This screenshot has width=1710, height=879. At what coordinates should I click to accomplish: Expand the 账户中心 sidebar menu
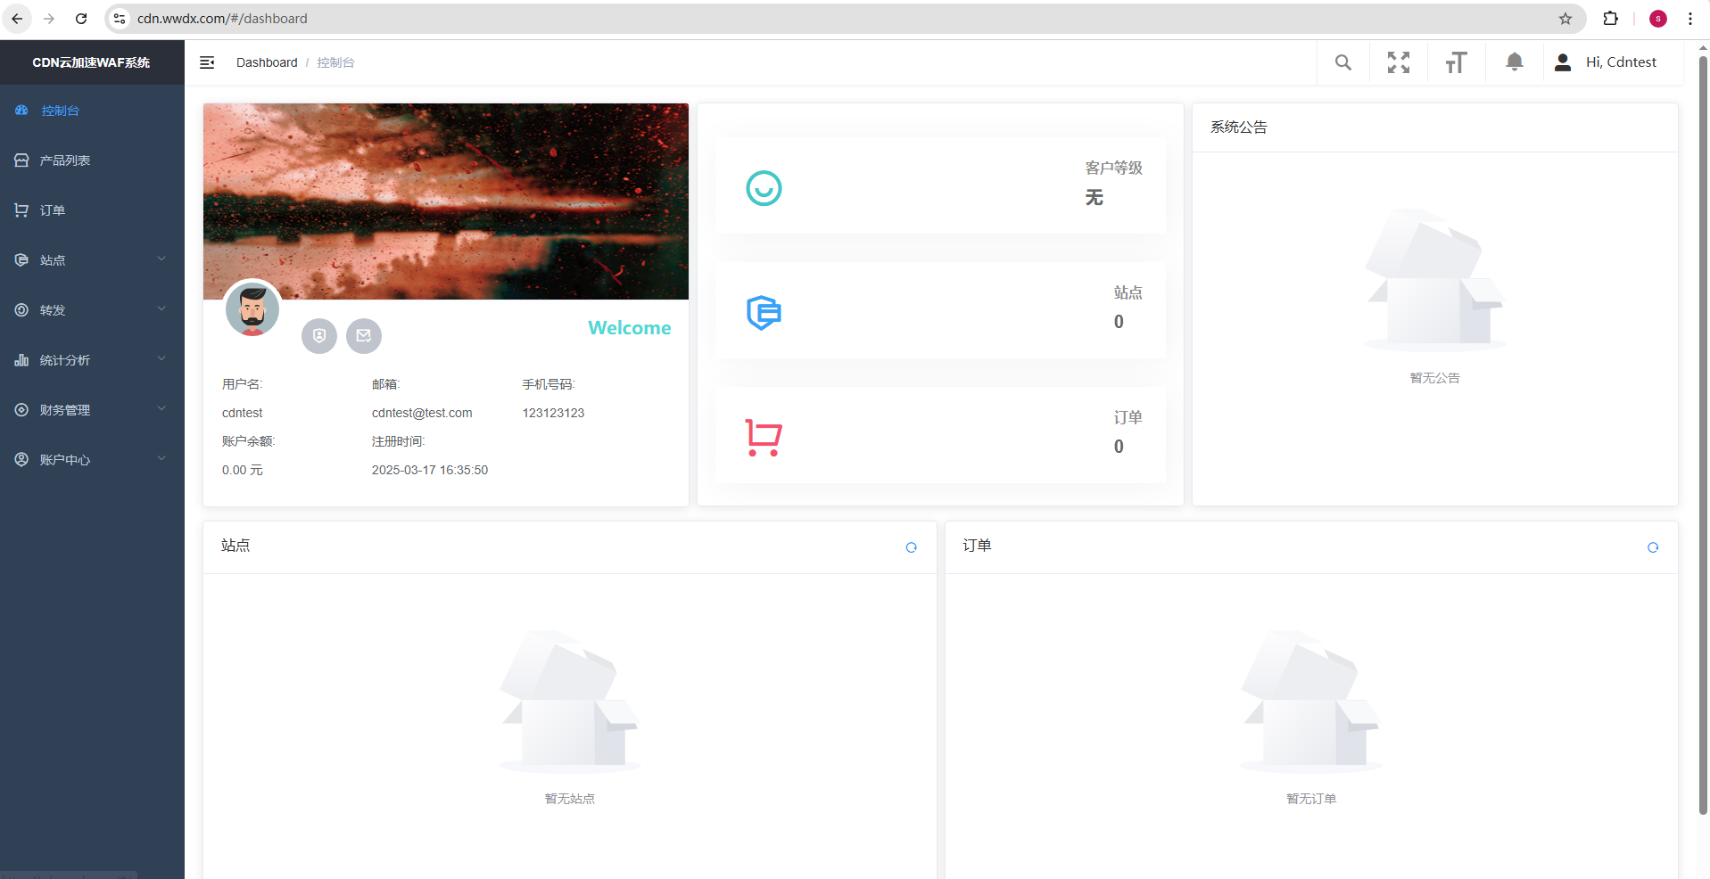point(89,460)
